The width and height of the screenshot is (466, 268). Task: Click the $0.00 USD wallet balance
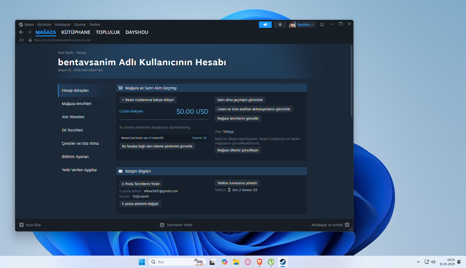192,112
